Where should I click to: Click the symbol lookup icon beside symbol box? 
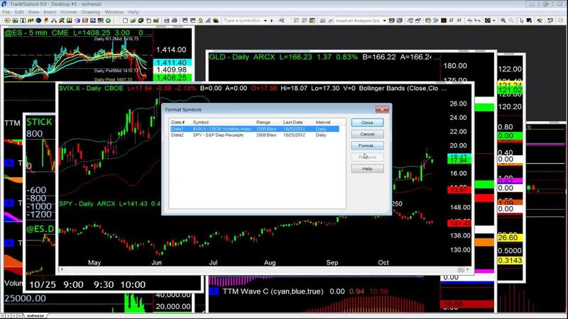coord(281,21)
